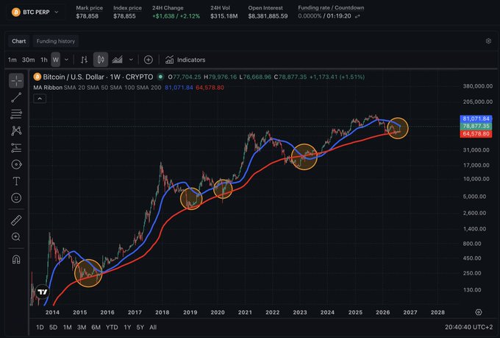Click the Bitcoin coin logo in header
500x338 pixels.
15,12
